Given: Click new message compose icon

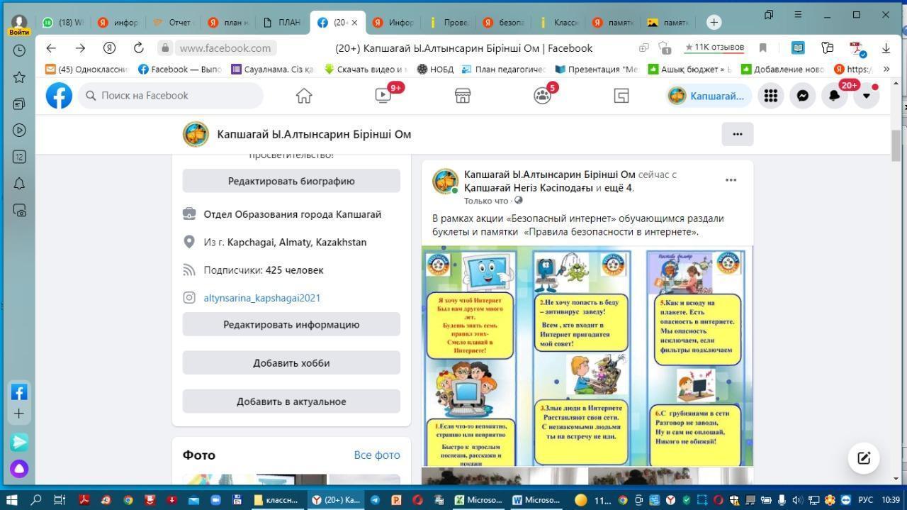Looking at the screenshot, I should pos(864,458).
